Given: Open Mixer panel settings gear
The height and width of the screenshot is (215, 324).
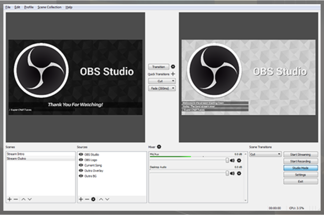Looking at the screenshot, I should point(159,147).
